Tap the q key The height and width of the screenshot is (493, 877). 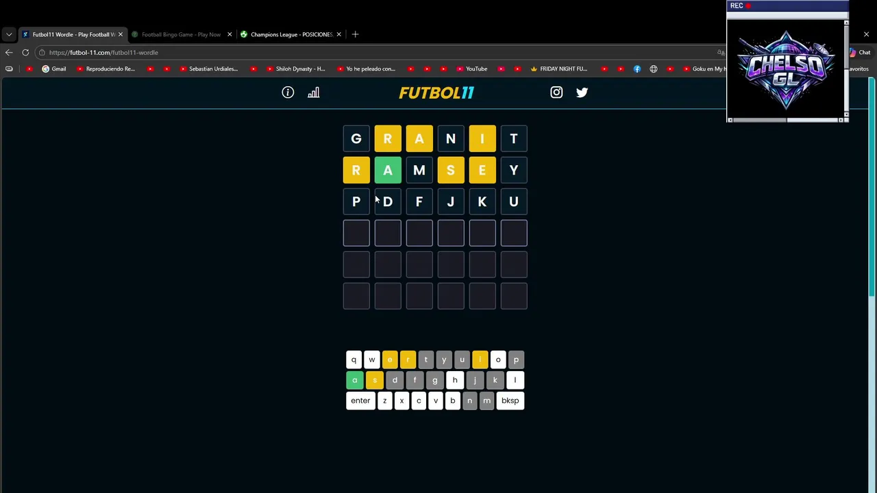click(354, 359)
